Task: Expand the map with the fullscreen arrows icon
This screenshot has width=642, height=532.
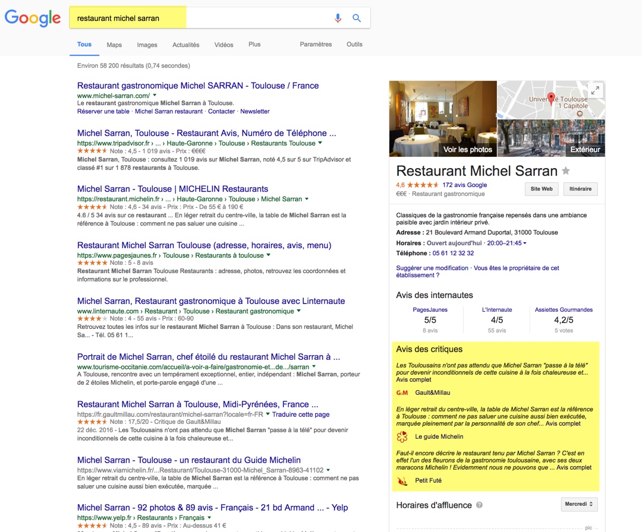Action: click(595, 90)
